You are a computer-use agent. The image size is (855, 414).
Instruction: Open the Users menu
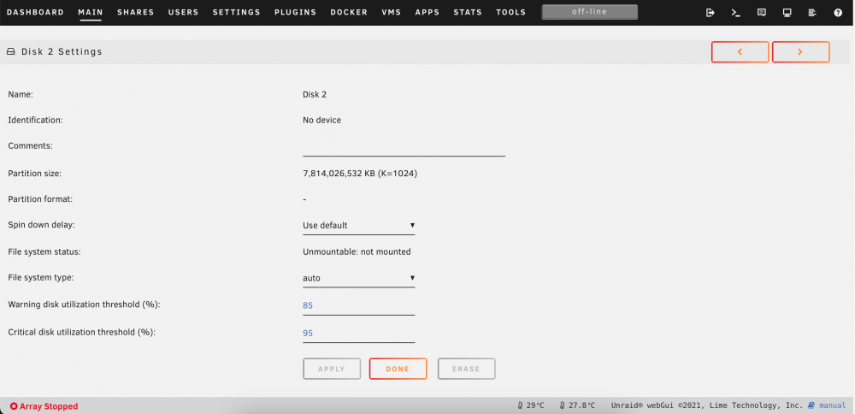pyautogui.click(x=183, y=12)
